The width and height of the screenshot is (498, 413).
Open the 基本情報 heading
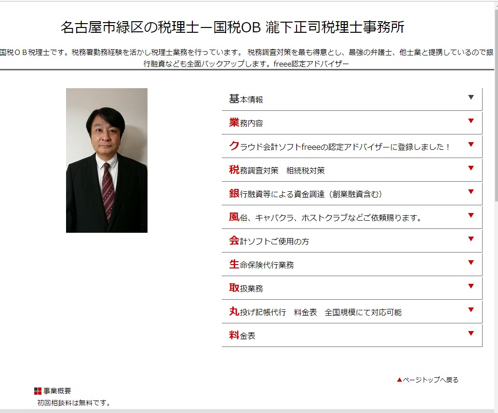[246, 99]
